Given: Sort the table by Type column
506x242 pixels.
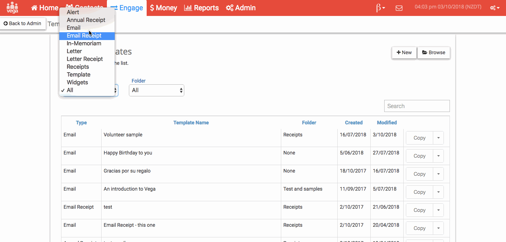Looking at the screenshot, I should tap(81, 123).
